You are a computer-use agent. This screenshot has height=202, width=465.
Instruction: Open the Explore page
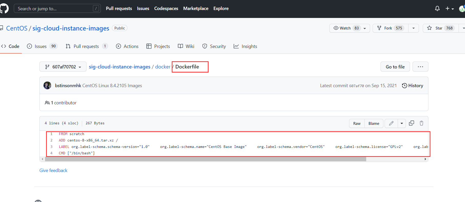(221, 8)
